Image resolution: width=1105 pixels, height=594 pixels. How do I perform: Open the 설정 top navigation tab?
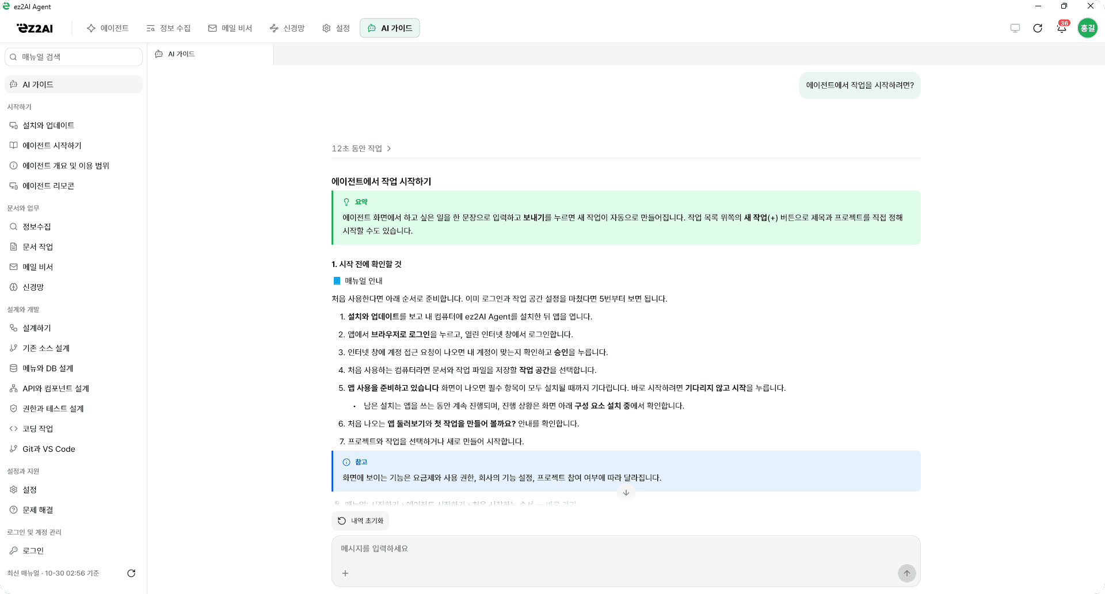point(336,28)
